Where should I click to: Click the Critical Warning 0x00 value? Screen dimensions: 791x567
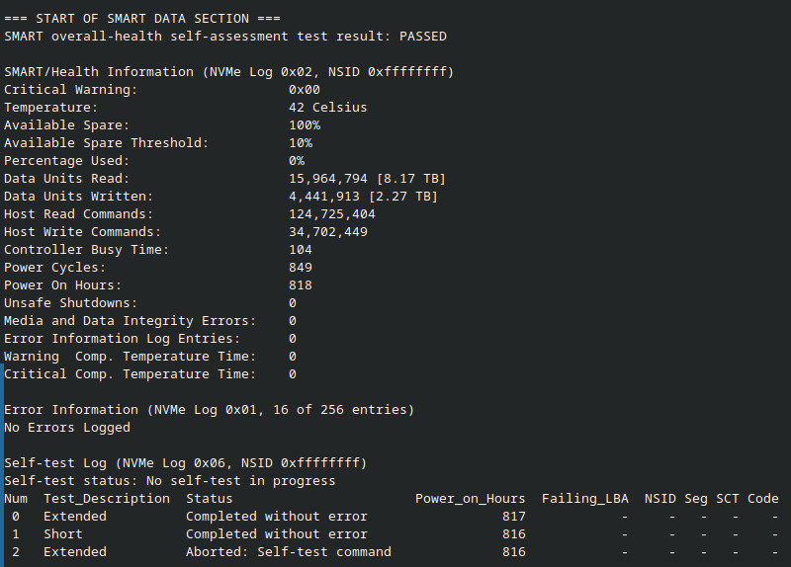coord(305,90)
